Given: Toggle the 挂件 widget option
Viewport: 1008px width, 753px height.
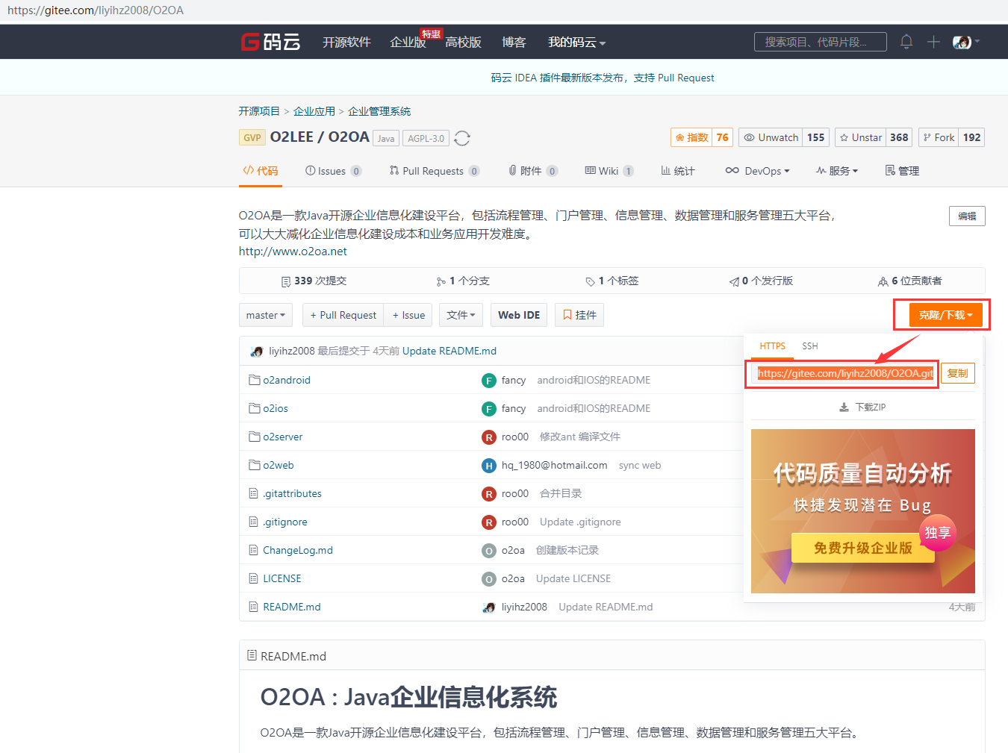Looking at the screenshot, I should pos(579,314).
